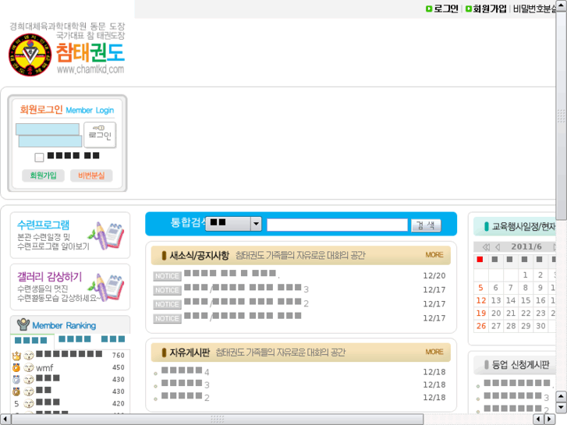Click the orange 비번분실 button
This screenshot has height=425, width=567.
tap(91, 175)
